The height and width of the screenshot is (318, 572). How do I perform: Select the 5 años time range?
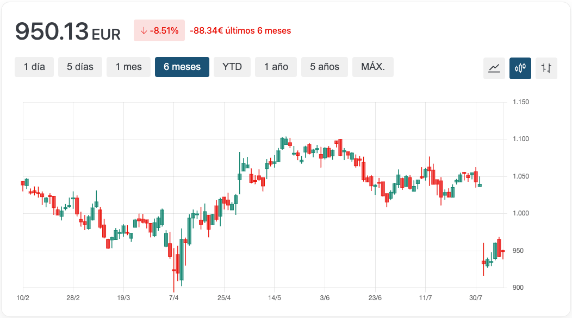point(325,67)
